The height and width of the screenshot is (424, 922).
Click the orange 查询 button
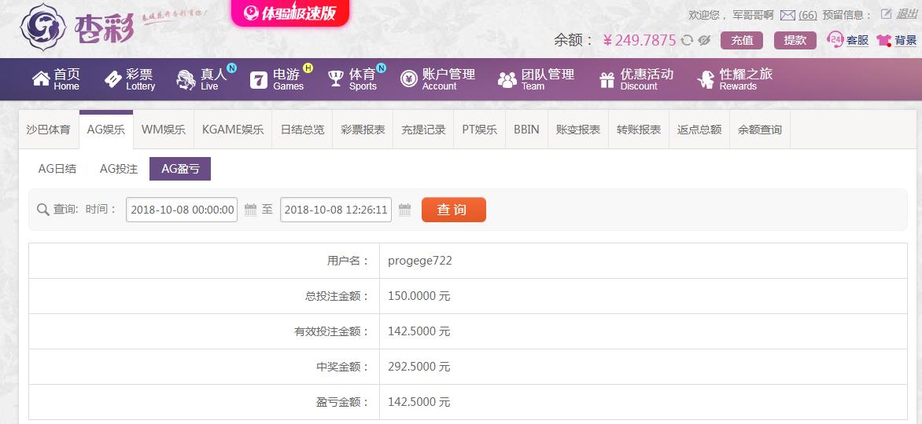pyautogui.click(x=454, y=210)
